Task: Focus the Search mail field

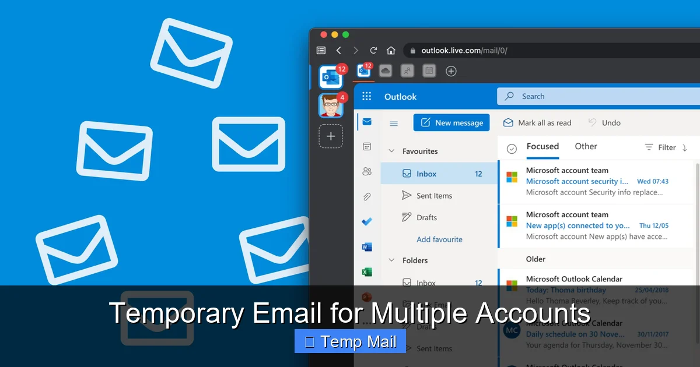Action: pos(598,96)
